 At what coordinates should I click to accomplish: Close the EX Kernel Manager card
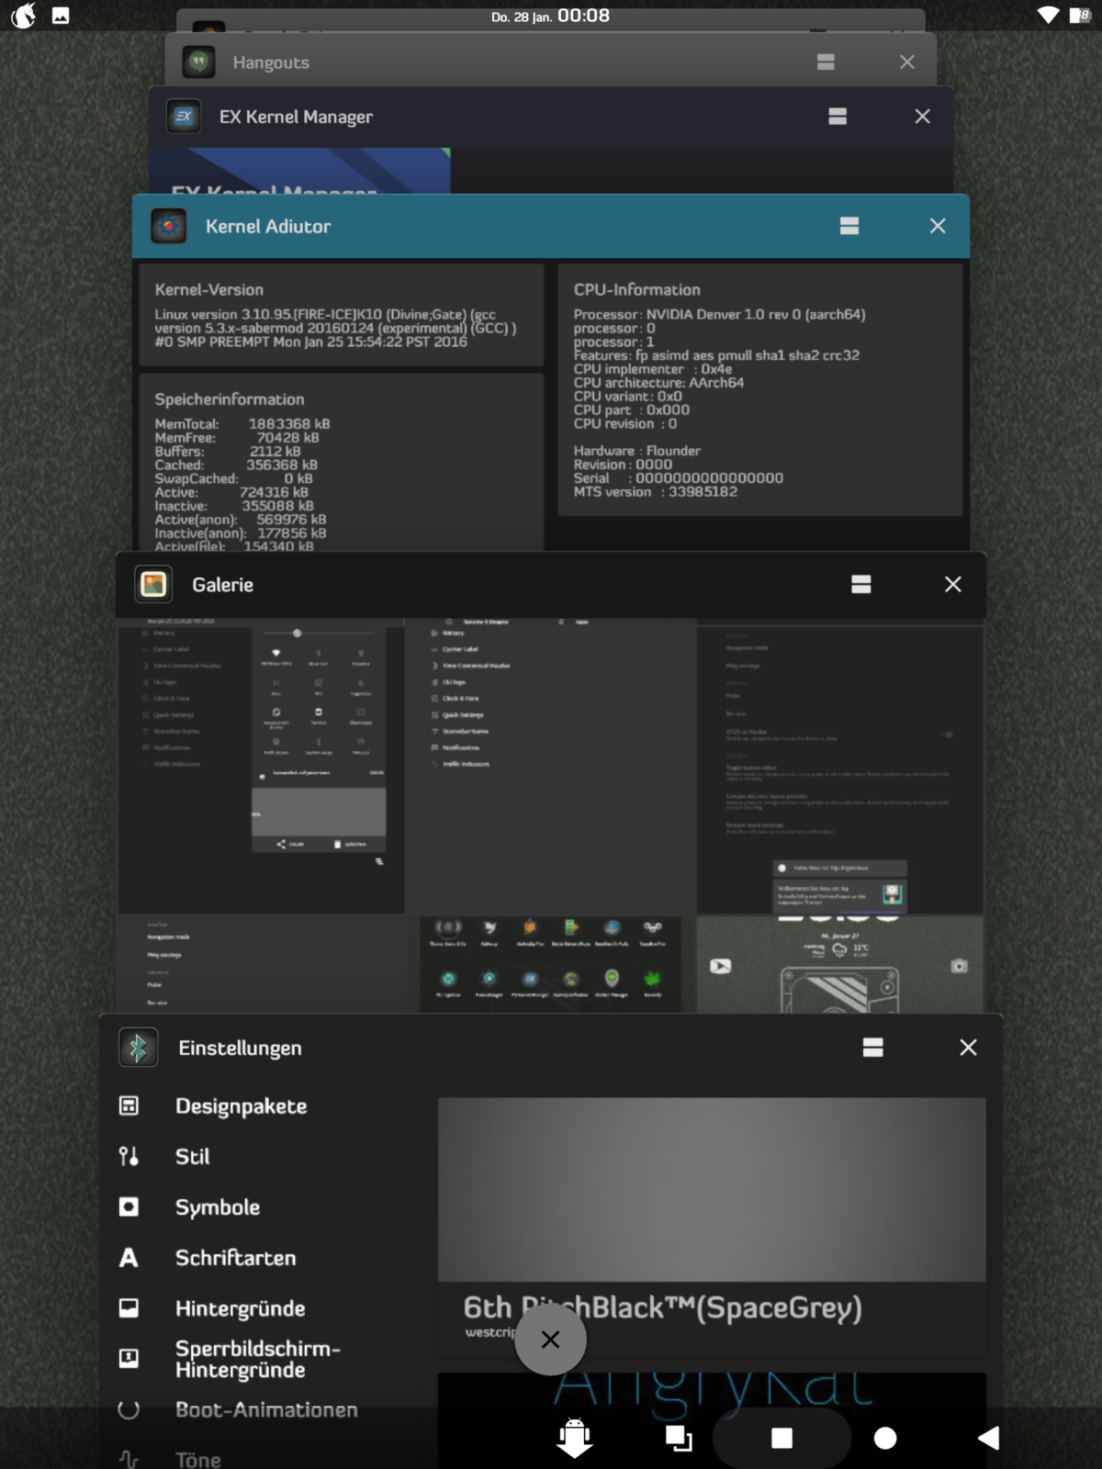point(922,117)
